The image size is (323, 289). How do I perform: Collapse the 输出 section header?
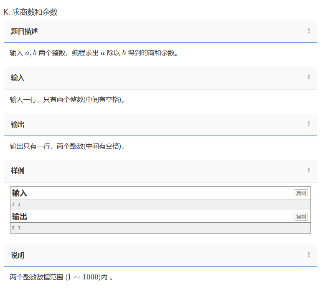click(x=18, y=125)
